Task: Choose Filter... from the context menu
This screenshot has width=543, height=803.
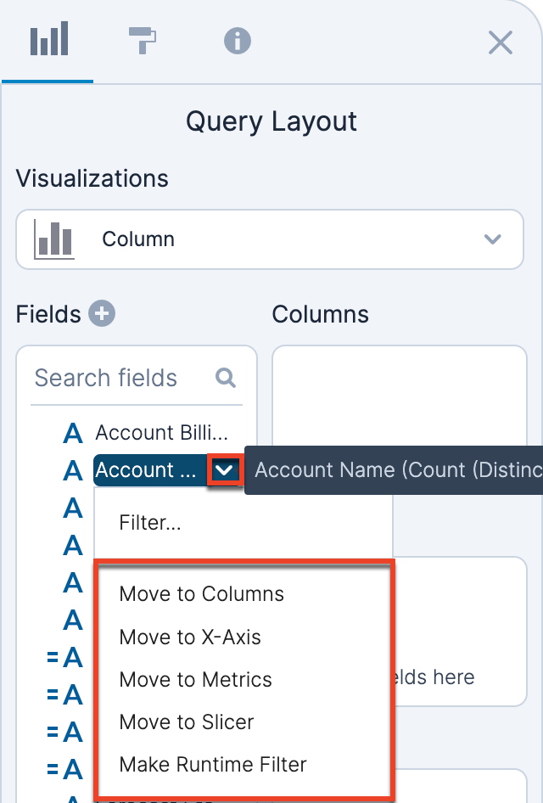Action: pyautogui.click(x=150, y=523)
